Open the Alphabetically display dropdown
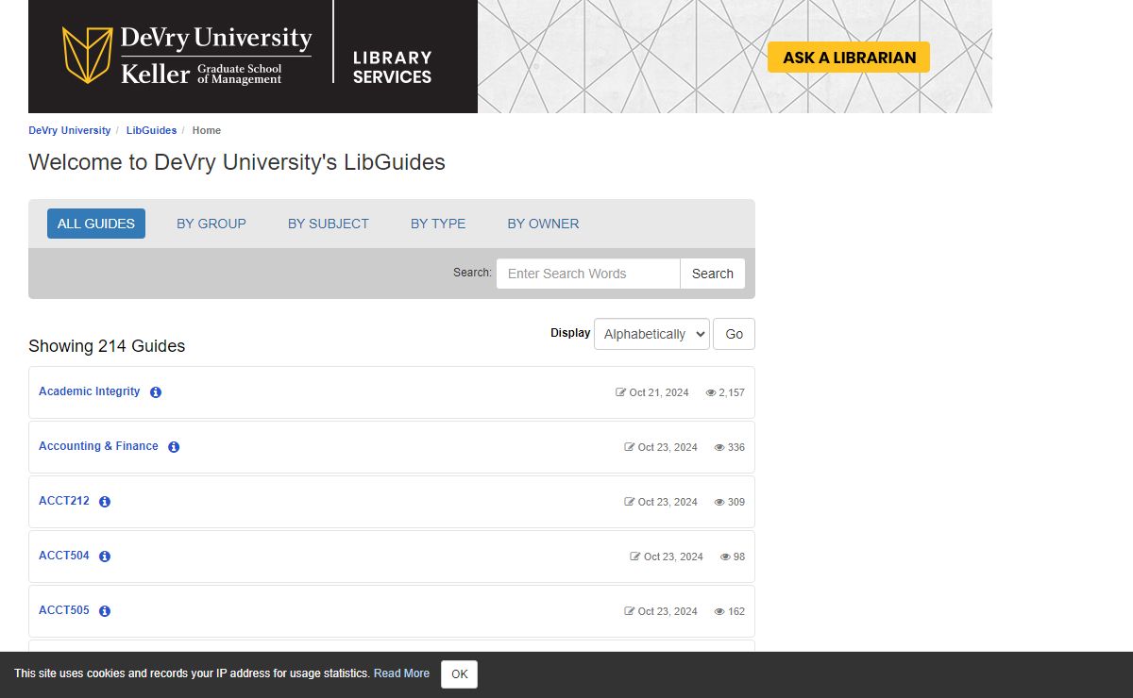Image resolution: width=1133 pixels, height=698 pixels. pyautogui.click(x=651, y=333)
